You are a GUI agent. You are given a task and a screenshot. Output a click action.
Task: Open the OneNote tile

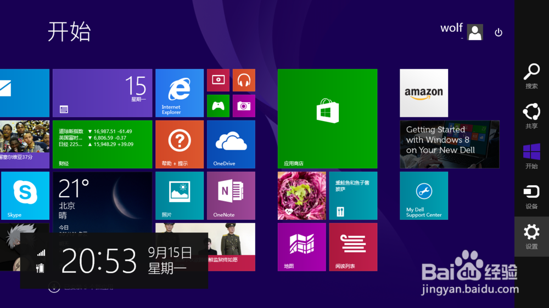231,196
